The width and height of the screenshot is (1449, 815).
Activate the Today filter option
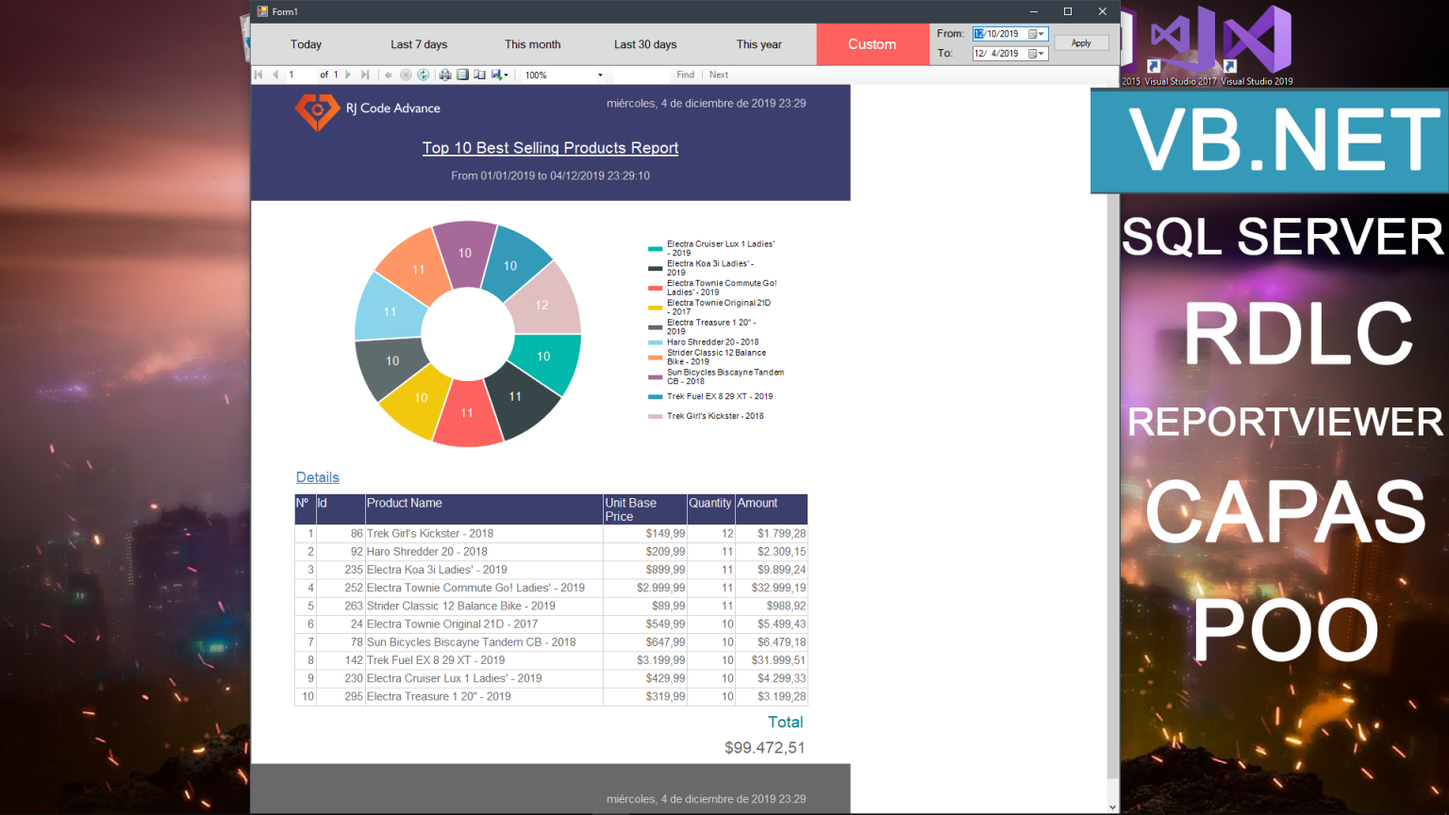coord(306,43)
